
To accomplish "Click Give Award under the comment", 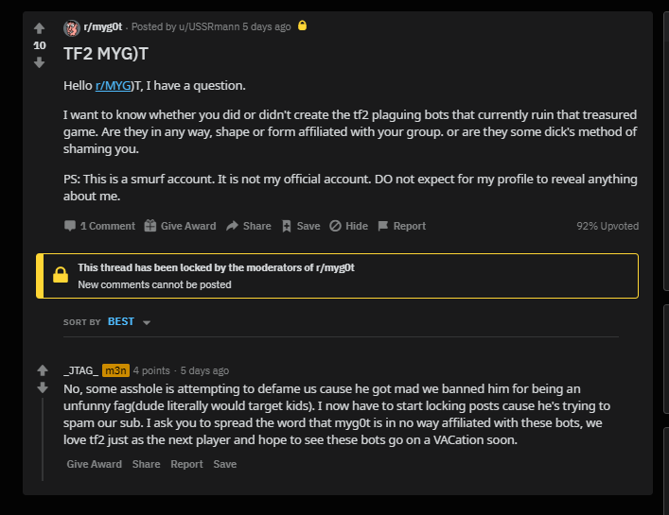I will click(94, 464).
